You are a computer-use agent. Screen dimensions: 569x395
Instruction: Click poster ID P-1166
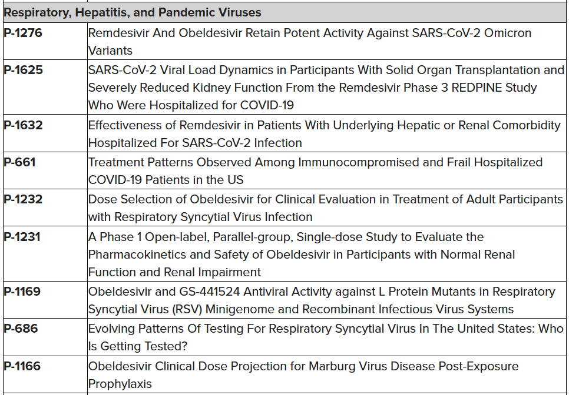click(x=23, y=366)
